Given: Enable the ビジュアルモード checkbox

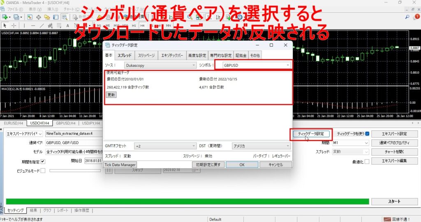Looking at the screenshot, I should (x=43, y=171).
